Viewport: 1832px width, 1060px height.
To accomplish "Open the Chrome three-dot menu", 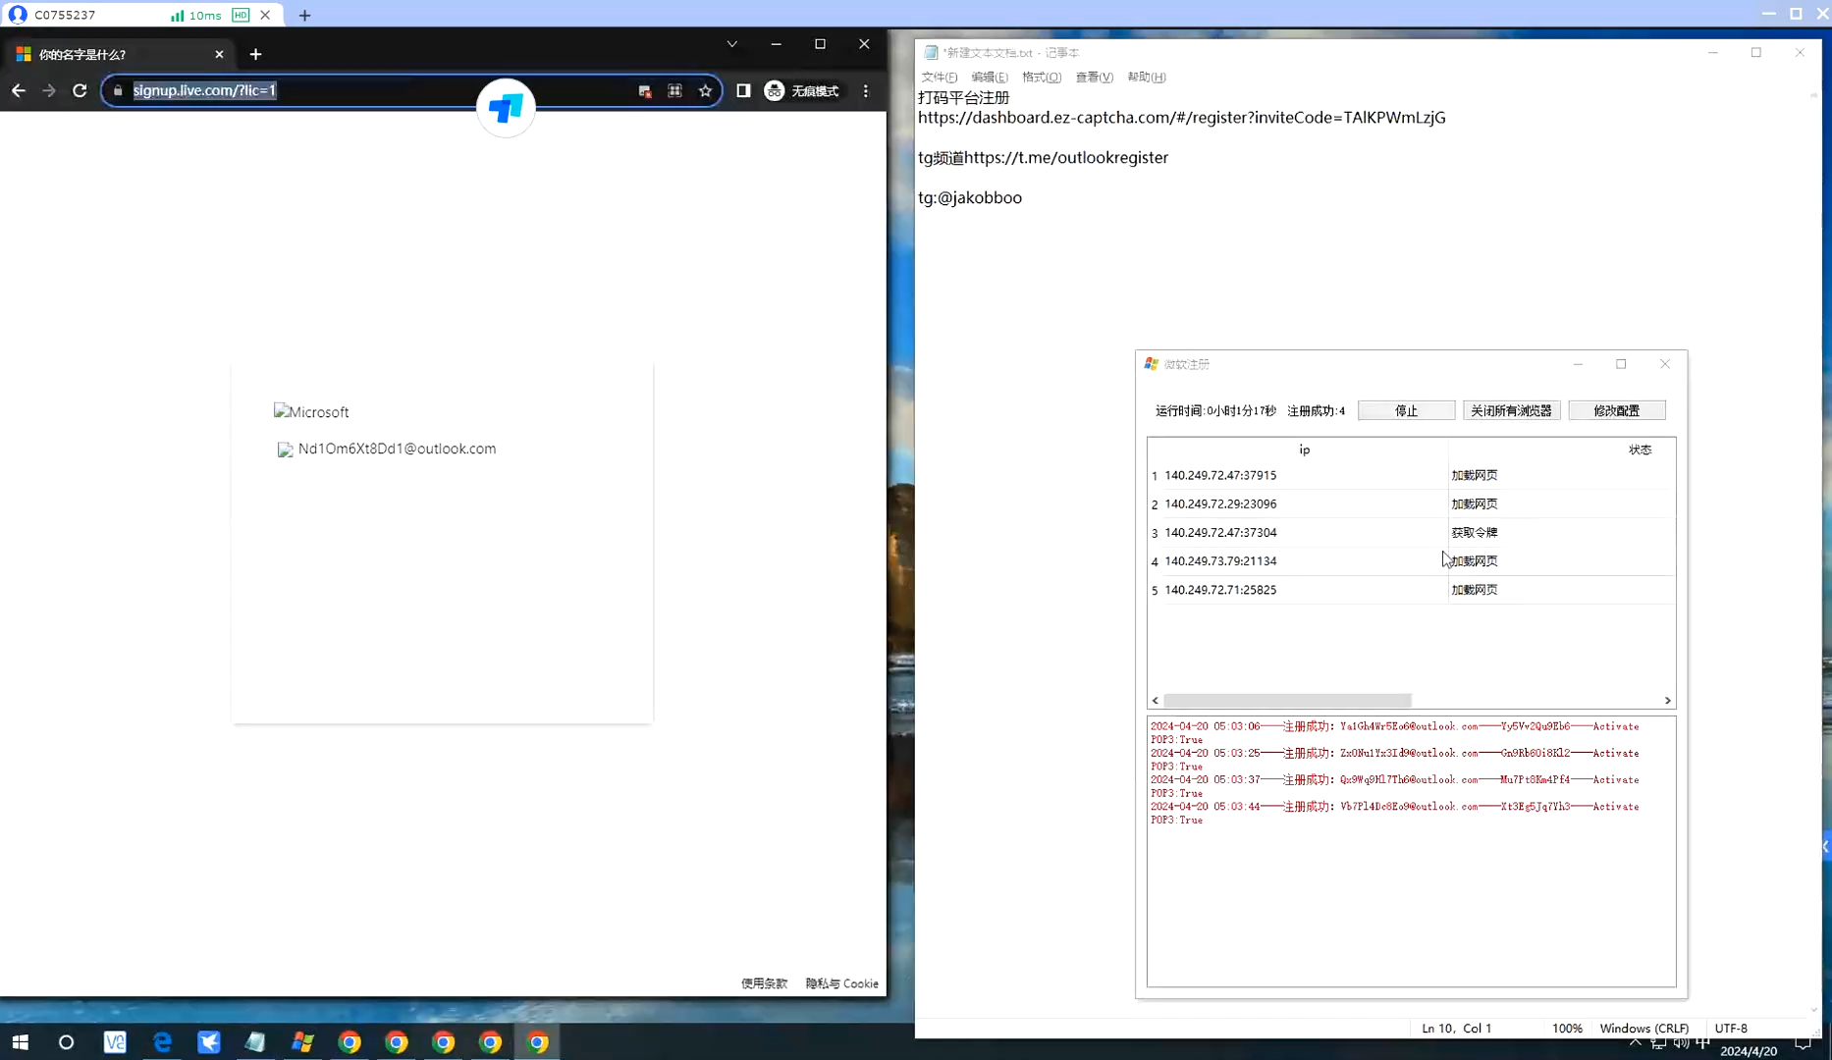I will pyautogui.click(x=865, y=90).
